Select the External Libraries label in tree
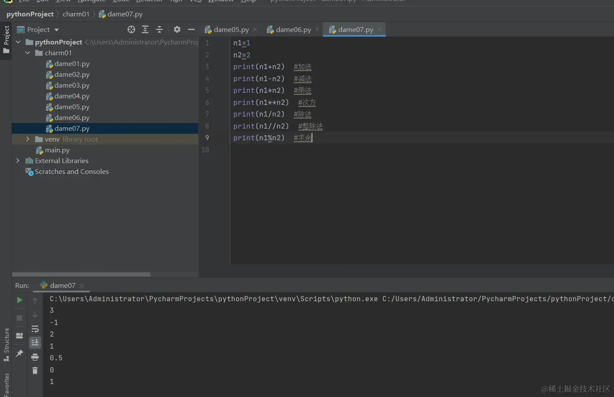The height and width of the screenshot is (397, 614). [61, 161]
